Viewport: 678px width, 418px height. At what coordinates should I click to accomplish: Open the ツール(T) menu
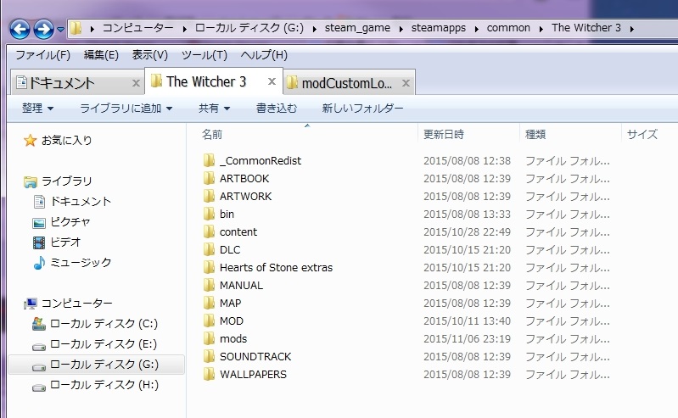click(205, 55)
